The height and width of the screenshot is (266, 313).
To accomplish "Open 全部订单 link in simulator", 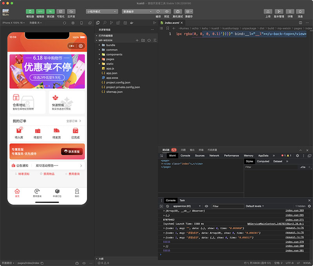I will click(74, 121).
